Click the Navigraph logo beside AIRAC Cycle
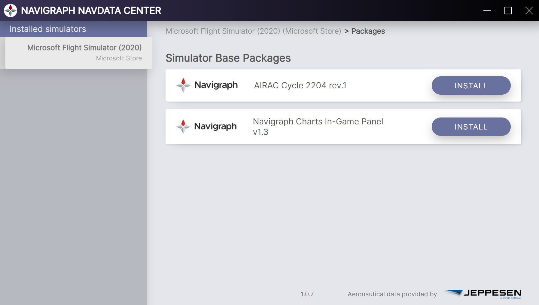 [207, 85]
